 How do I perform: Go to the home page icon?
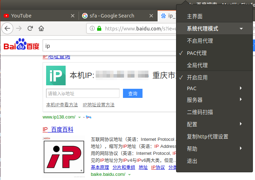pos(41,28)
